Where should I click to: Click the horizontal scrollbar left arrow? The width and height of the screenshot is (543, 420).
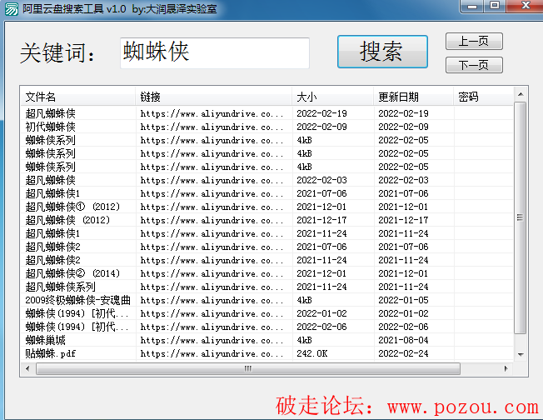click(x=27, y=368)
